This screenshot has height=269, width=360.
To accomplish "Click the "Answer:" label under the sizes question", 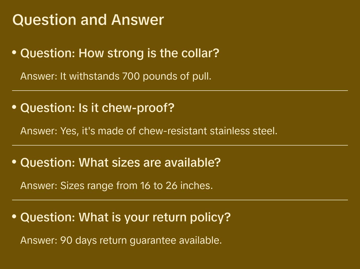I will click(x=39, y=186).
